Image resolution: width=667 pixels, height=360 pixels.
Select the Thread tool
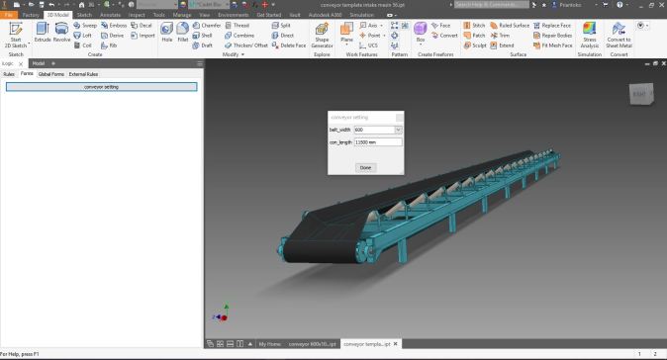[x=237, y=26]
